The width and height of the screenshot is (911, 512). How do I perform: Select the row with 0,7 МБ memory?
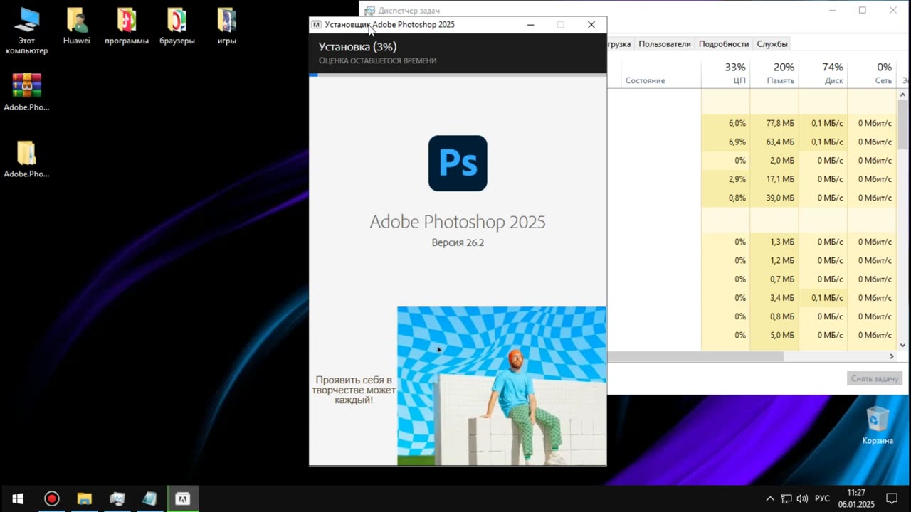coord(752,279)
